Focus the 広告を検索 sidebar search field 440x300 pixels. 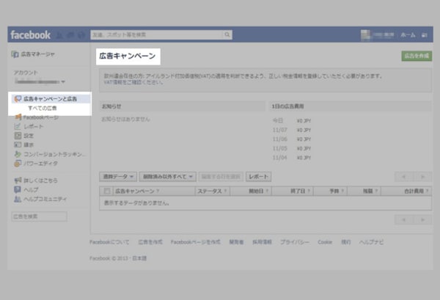click(x=40, y=216)
